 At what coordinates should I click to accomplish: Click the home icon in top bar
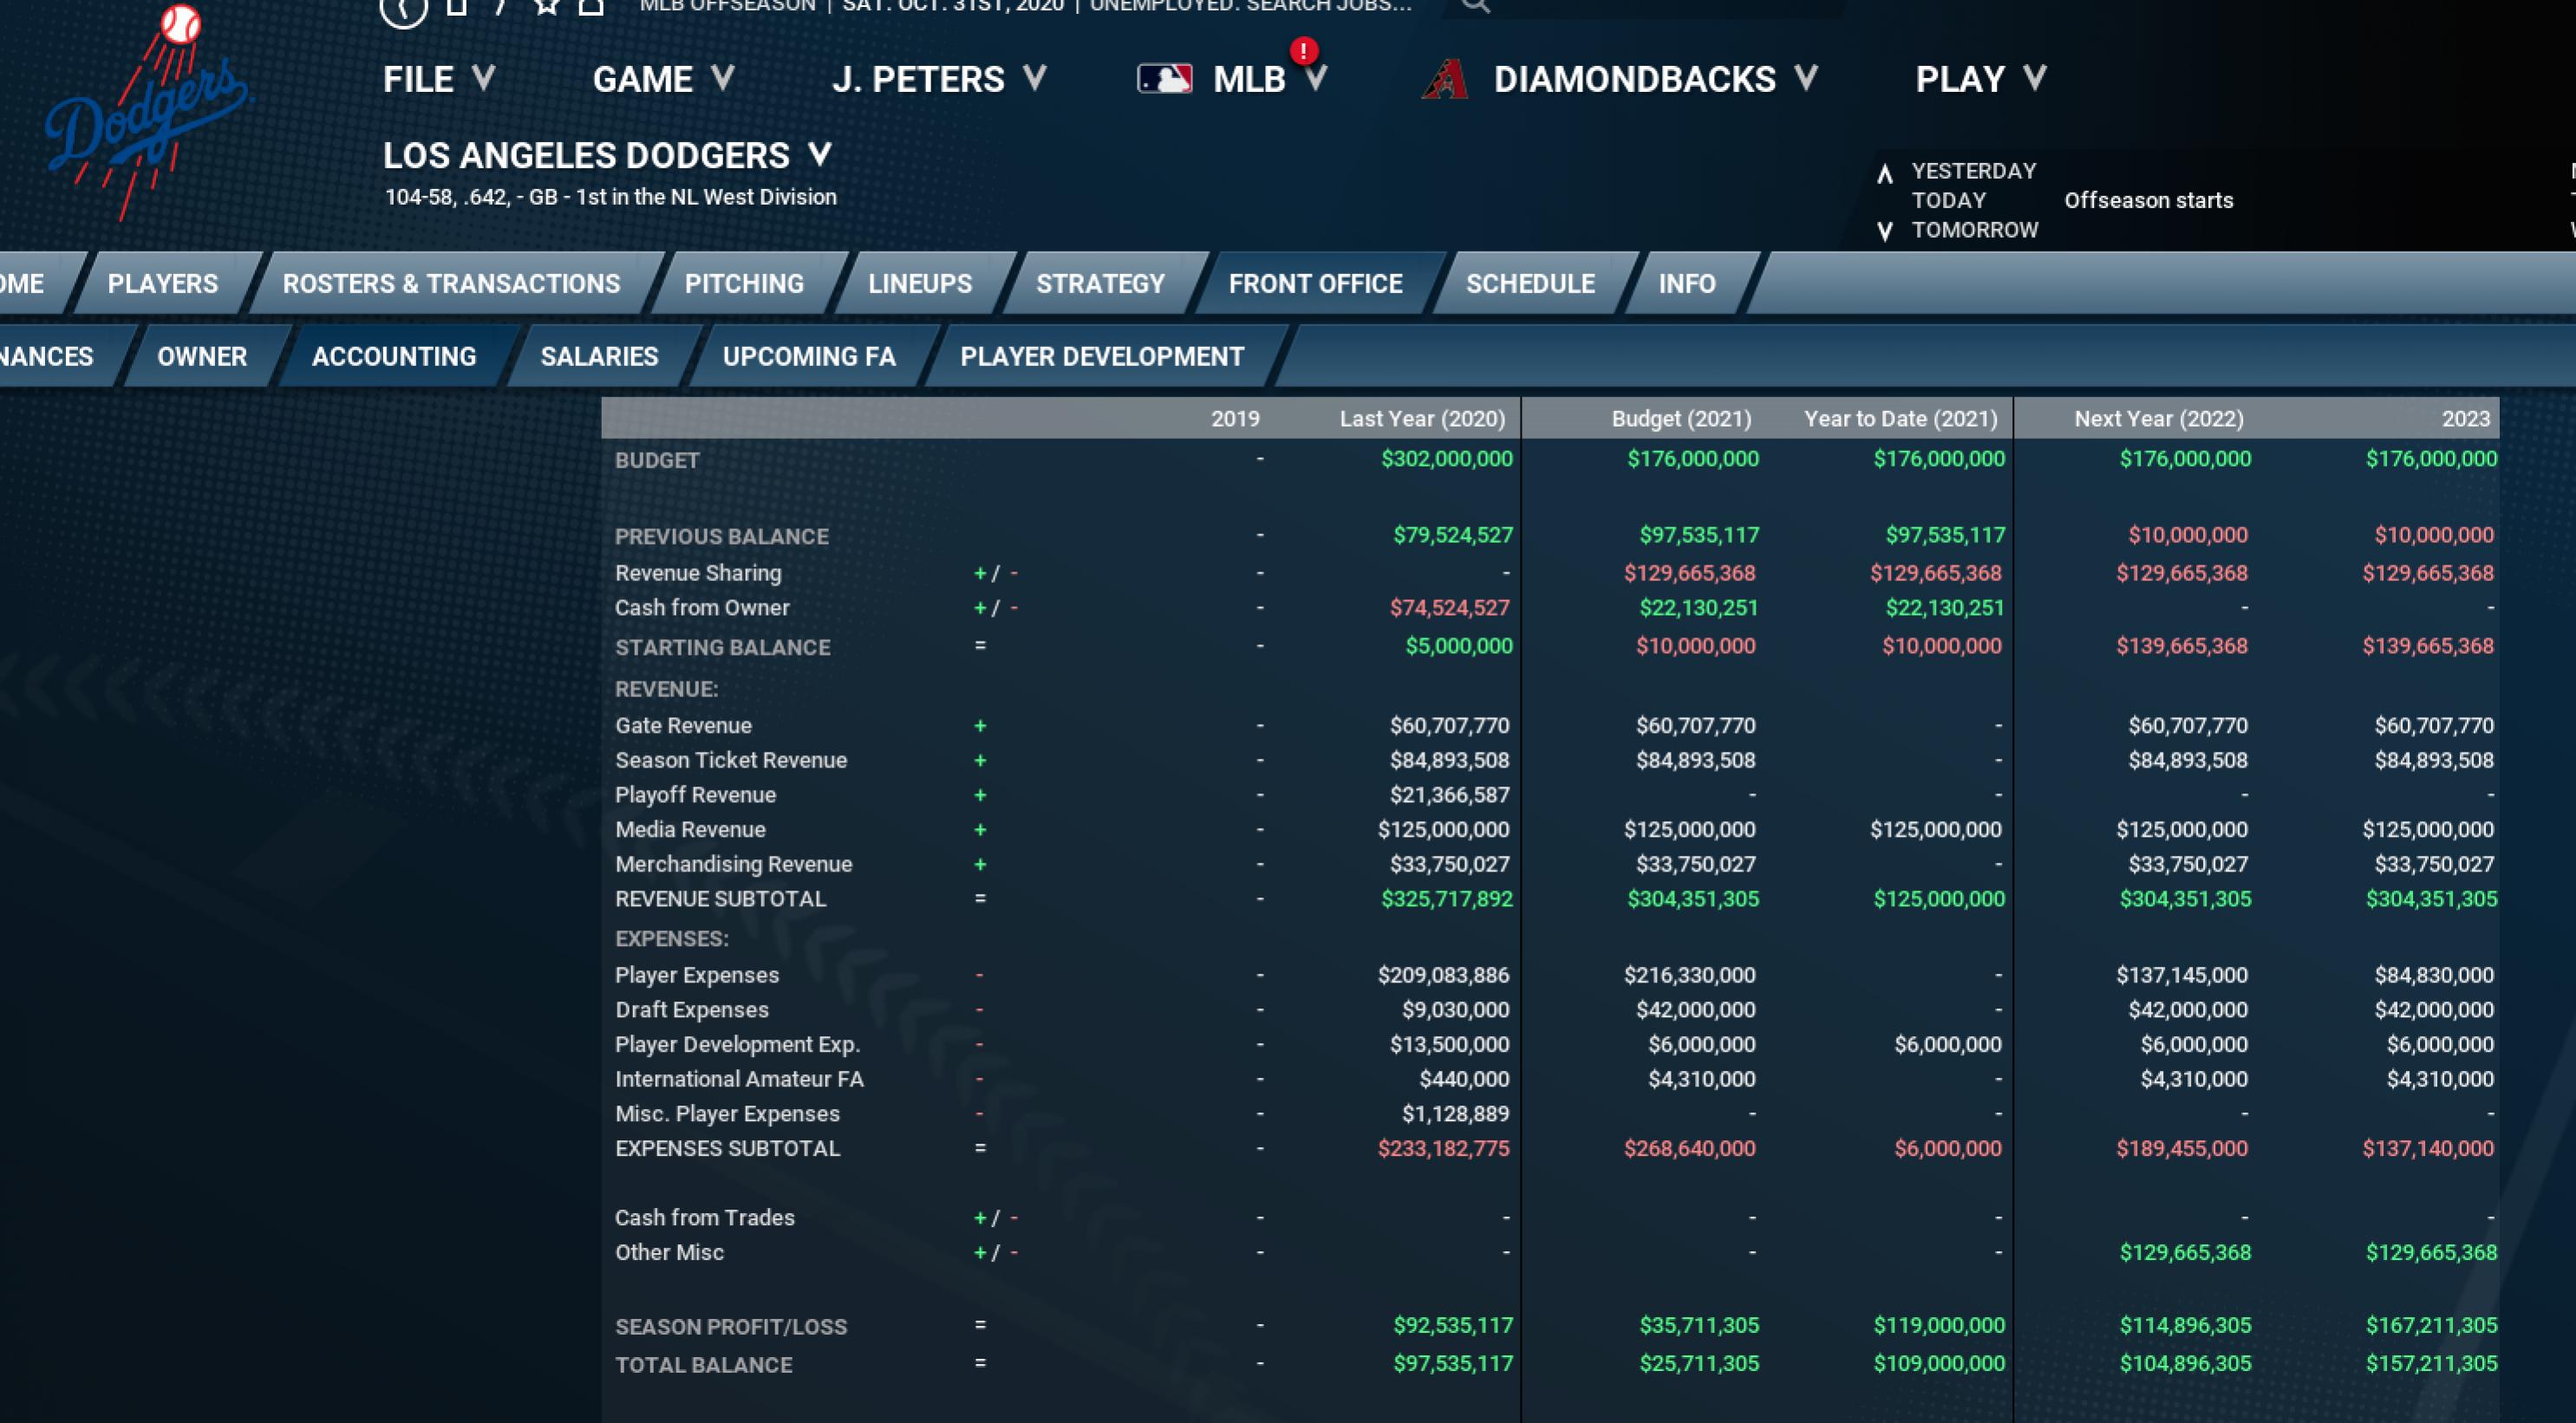click(591, 6)
